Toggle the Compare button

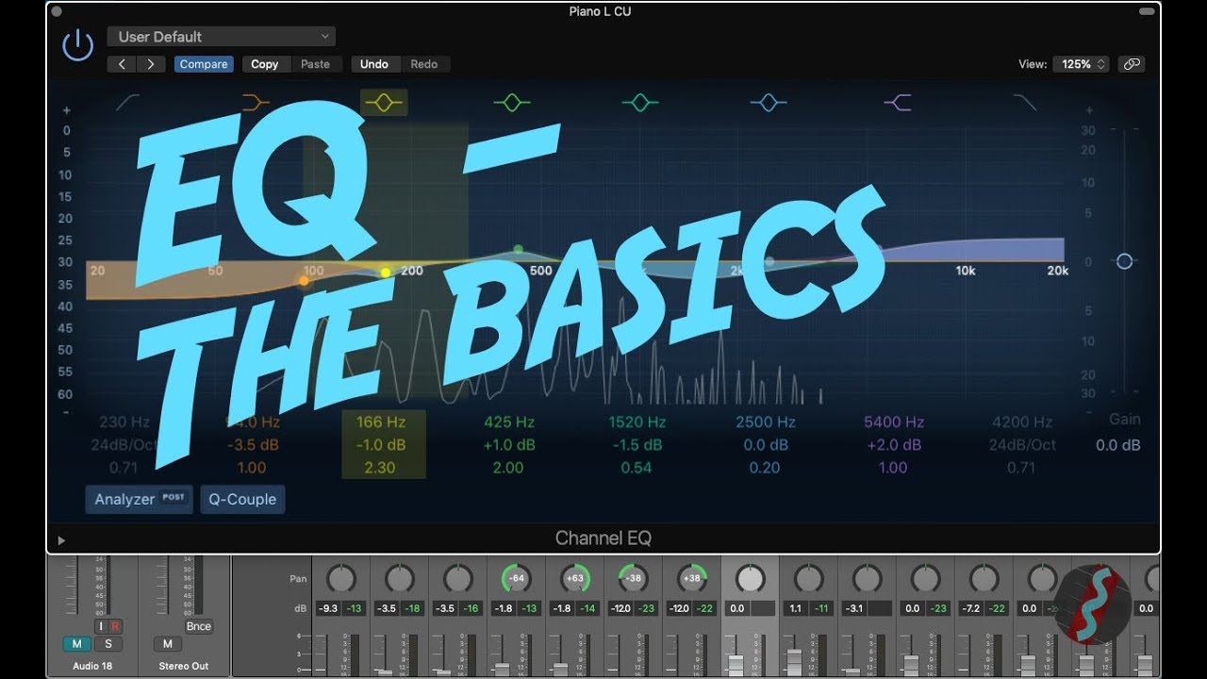coord(204,64)
